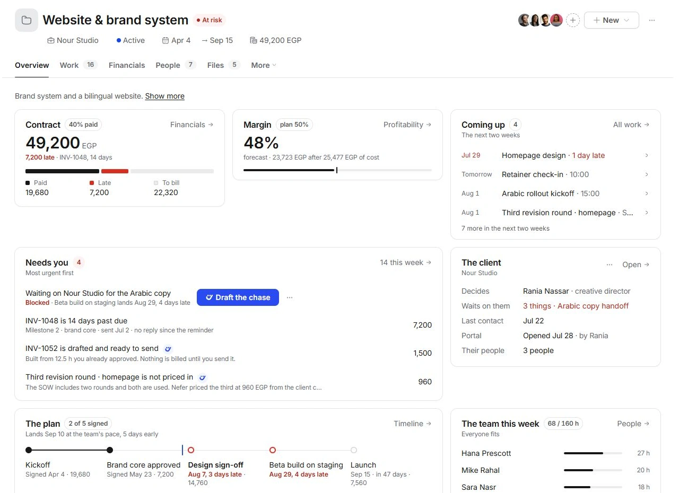This screenshot has height=493, width=679.
Task: Open the All work link
Action: (631, 125)
